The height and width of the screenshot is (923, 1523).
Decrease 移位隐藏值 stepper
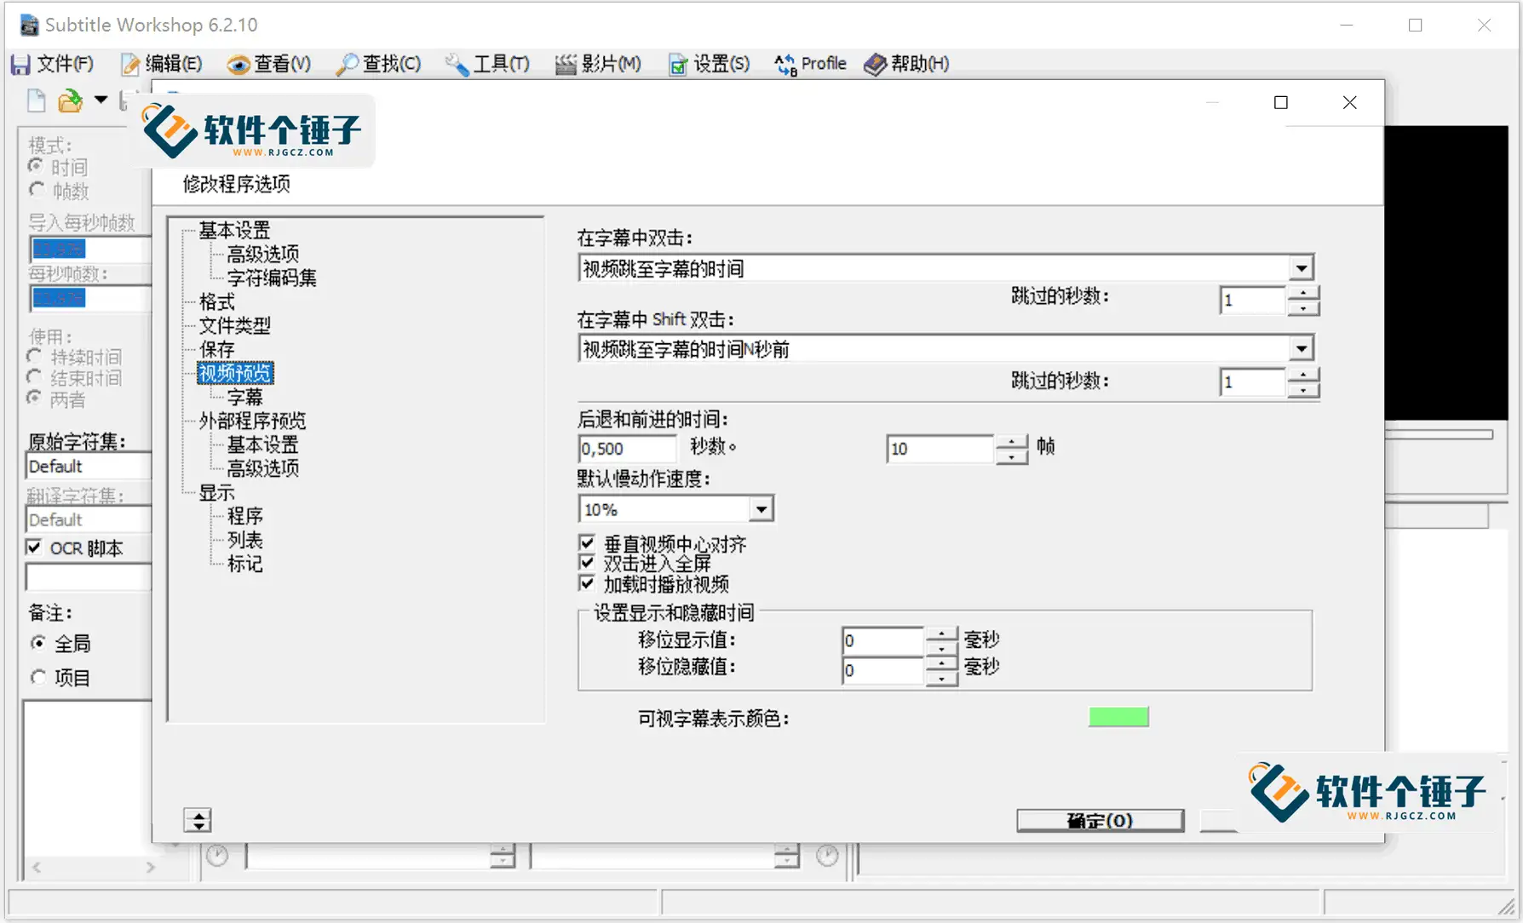pos(941,679)
